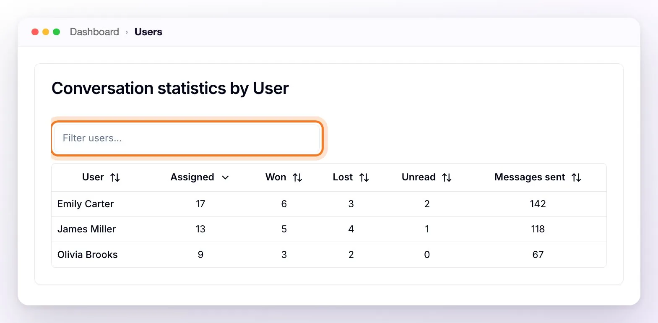Select the Emily Carter row name

[x=86, y=204]
